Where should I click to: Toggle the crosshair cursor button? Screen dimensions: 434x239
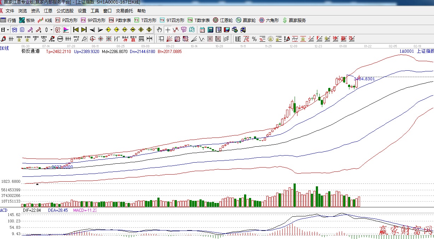168,30
